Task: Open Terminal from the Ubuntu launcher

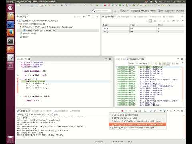Action: click(10, 41)
